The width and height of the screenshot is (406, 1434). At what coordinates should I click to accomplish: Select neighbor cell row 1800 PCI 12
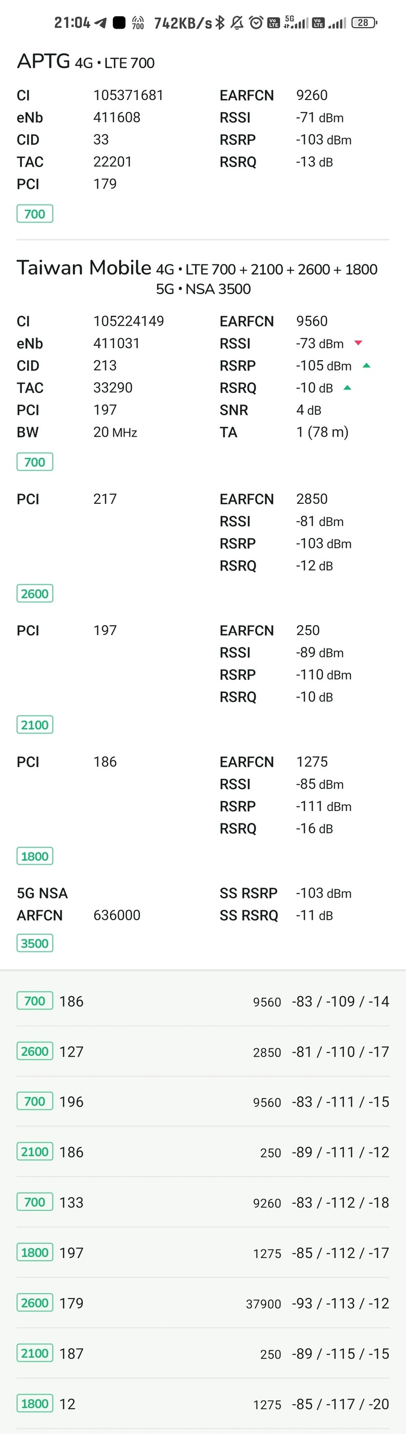(202, 1403)
